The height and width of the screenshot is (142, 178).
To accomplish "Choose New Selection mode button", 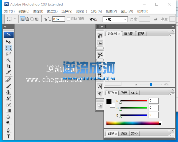I will coord(22,19).
